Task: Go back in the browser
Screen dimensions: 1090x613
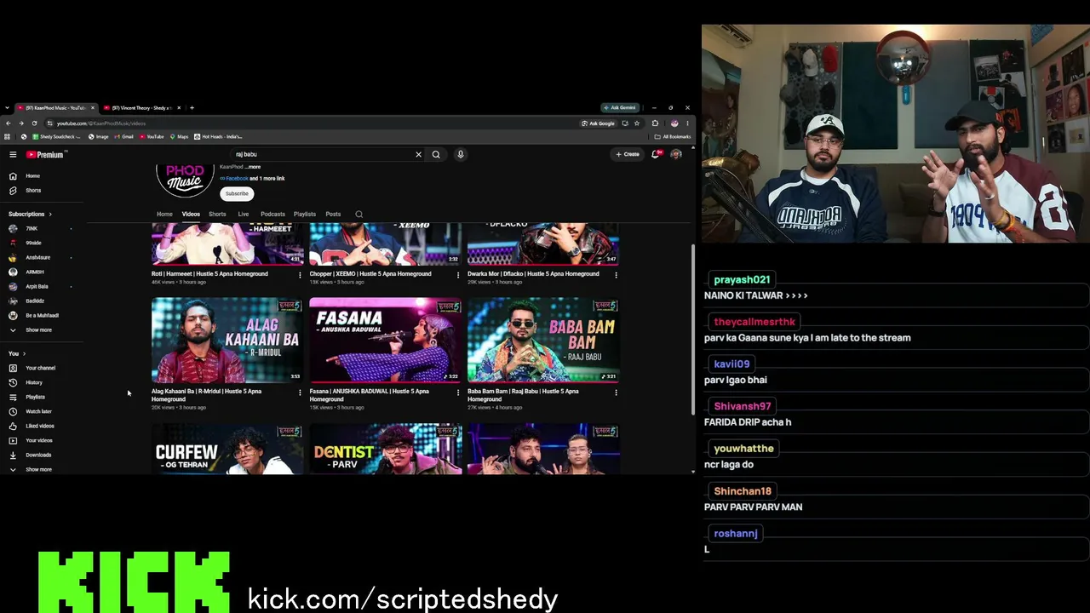Action: pyautogui.click(x=8, y=123)
